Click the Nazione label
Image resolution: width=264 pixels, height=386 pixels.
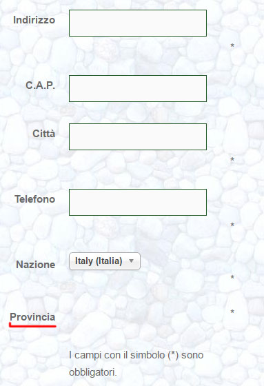(x=35, y=265)
